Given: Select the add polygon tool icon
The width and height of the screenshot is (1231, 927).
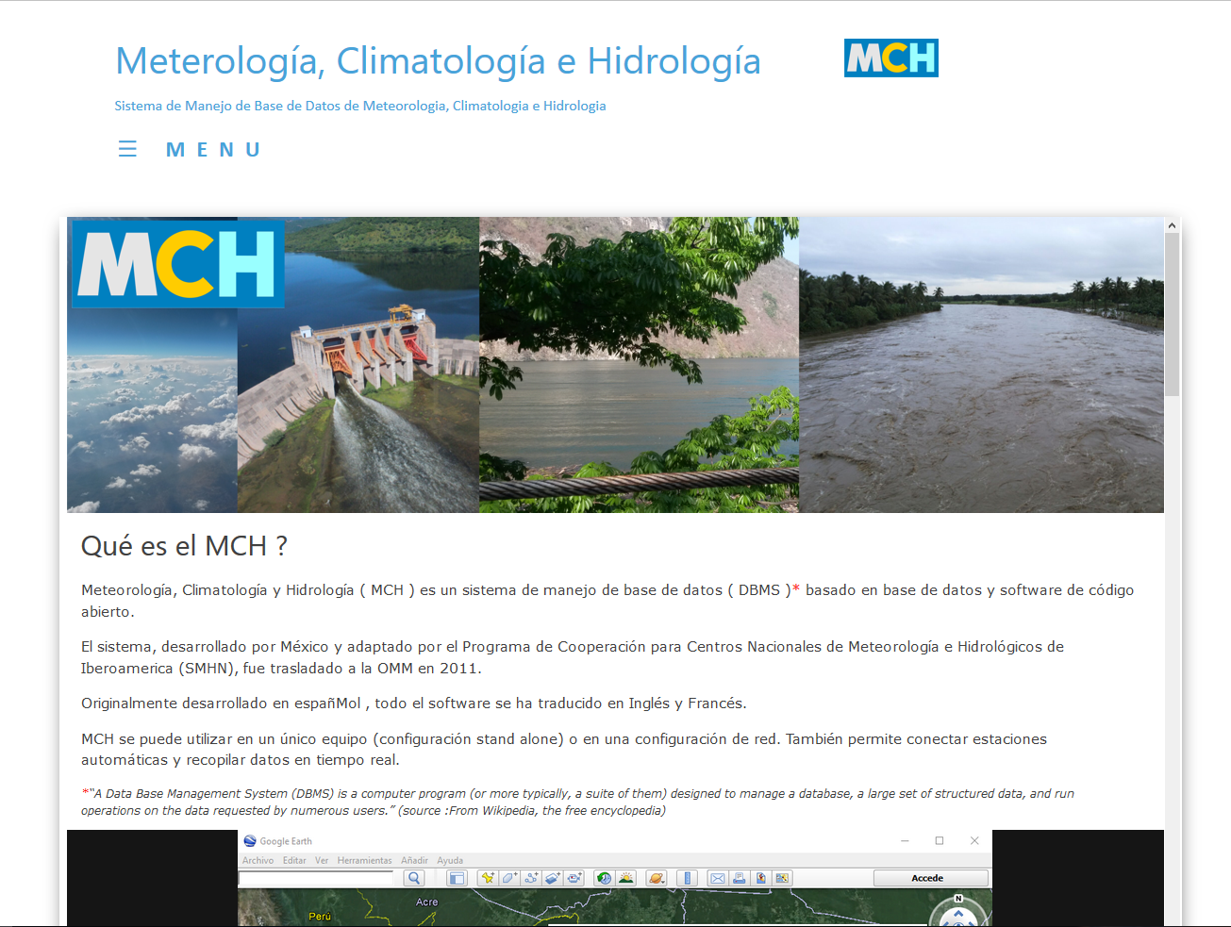Looking at the screenshot, I should coord(509,878).
